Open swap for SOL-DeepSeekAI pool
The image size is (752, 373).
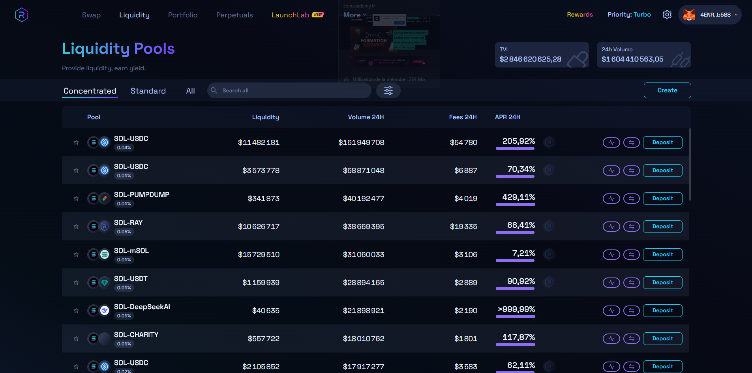point(632,311)
